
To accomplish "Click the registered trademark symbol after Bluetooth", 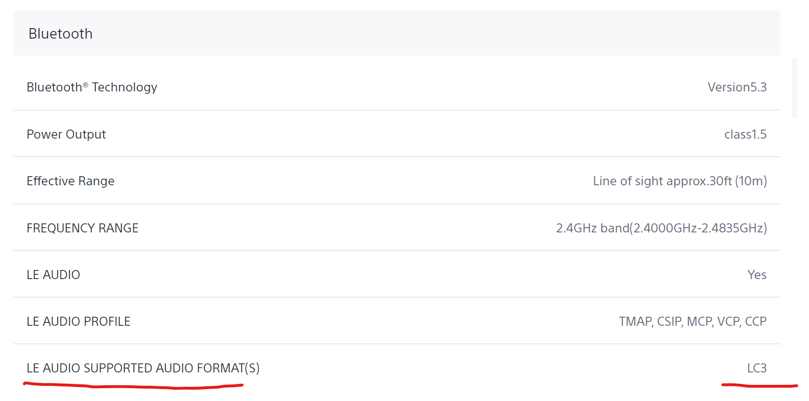I will [85, 85].
